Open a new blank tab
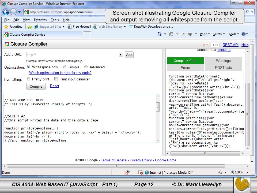The image size is (257, 193). [x=87, y=35]
